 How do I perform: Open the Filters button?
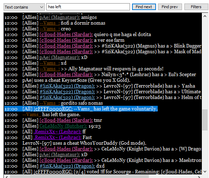(196, 7)
